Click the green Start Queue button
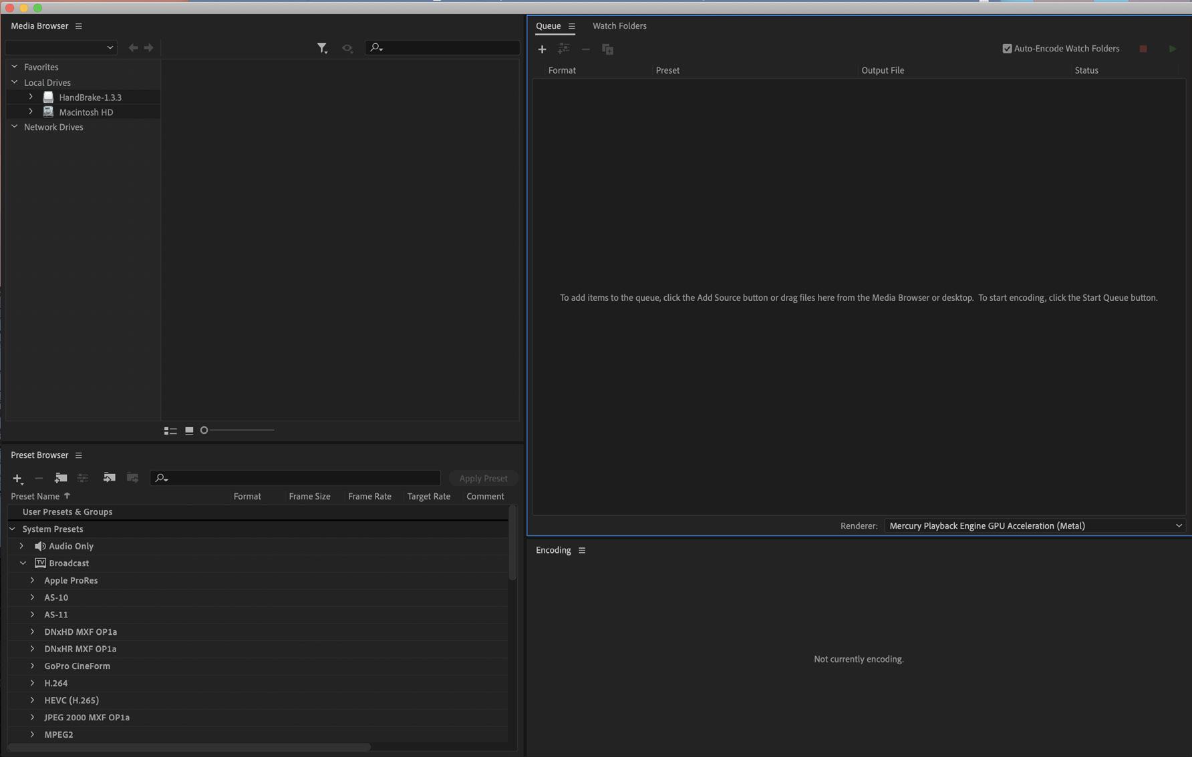The width and height of the screenshot is (1192, 757). click(x=1172, y=49)
